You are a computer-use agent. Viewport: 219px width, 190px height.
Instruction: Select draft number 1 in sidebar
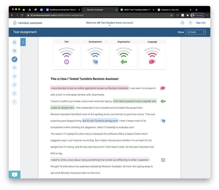[15, 102]
